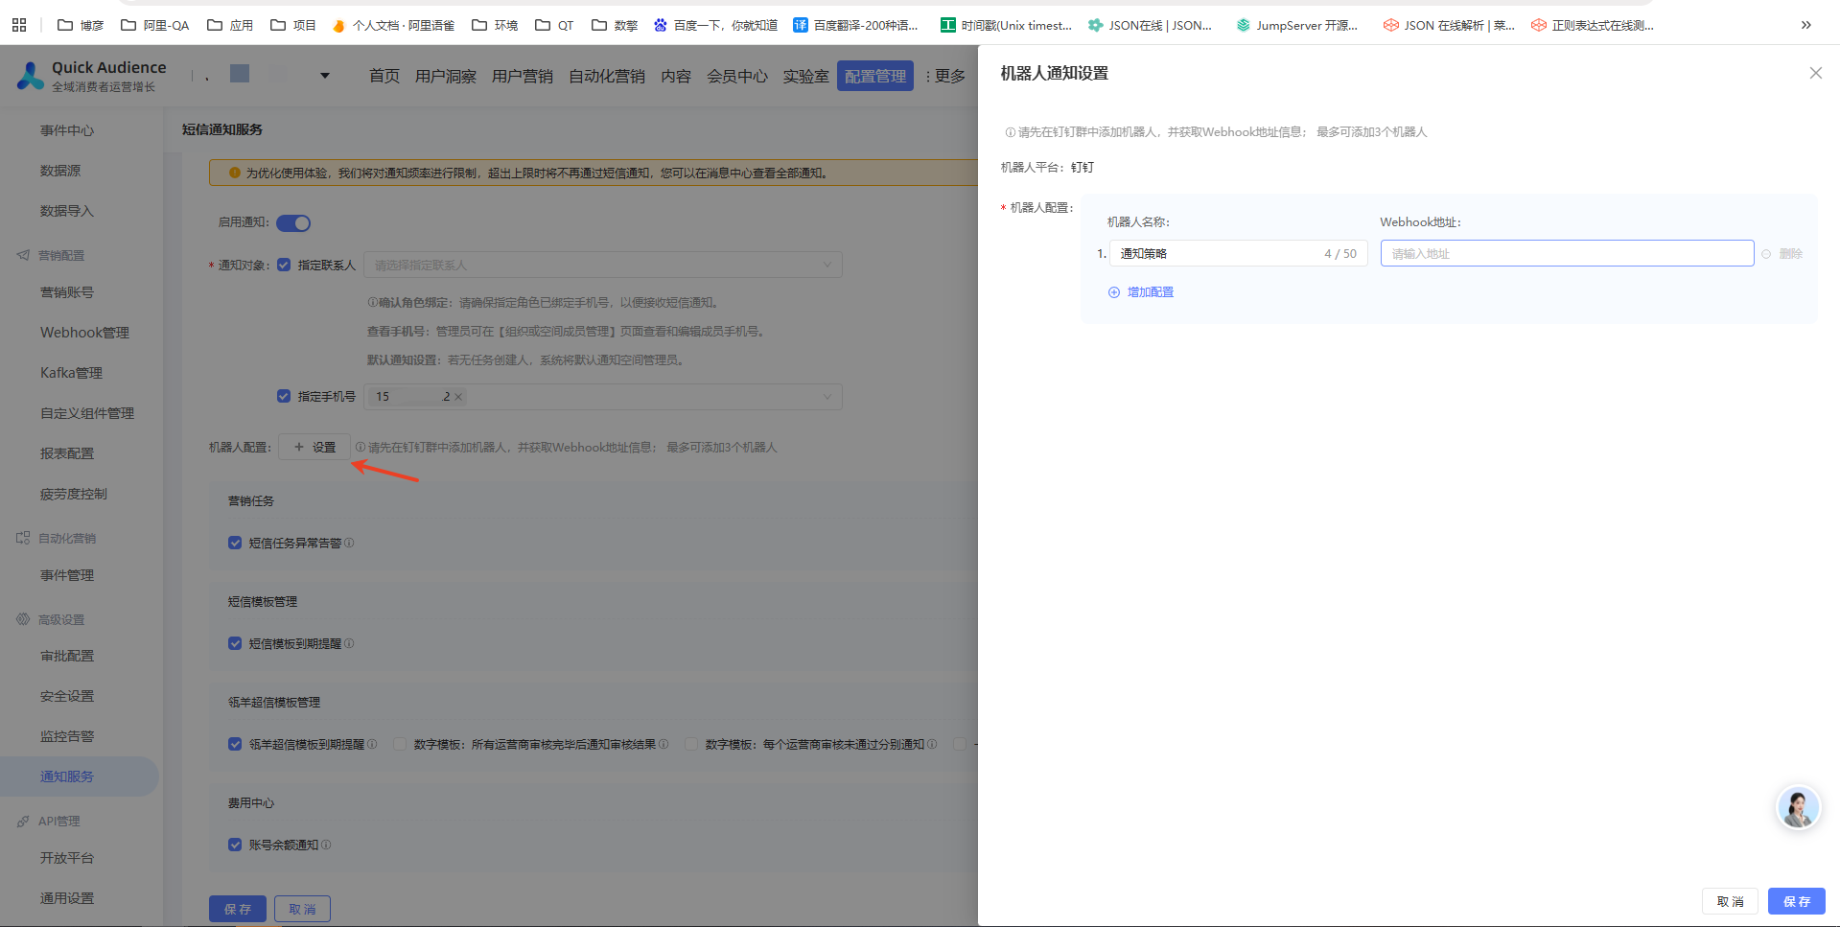Open Webhook管理 in the sidebar

point(84,333)
